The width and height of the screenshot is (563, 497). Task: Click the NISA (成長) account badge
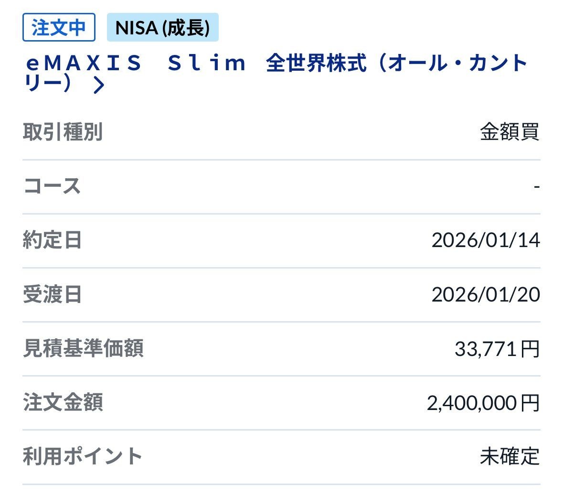162,28
